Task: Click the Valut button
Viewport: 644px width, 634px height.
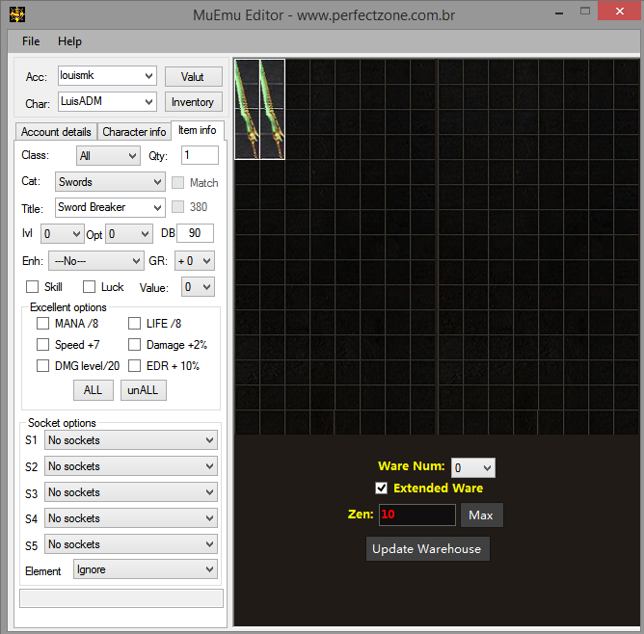Action: (194, 77)
